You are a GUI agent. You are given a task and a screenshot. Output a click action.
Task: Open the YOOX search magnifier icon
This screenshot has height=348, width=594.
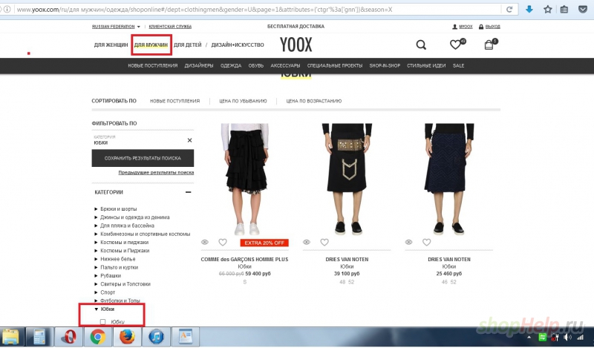pyautogui.click(x=421, y=45)
